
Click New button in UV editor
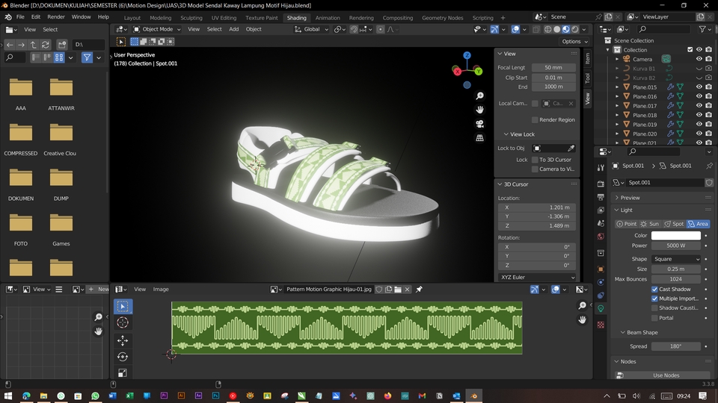pyautogui.click(x=99, y=290)
